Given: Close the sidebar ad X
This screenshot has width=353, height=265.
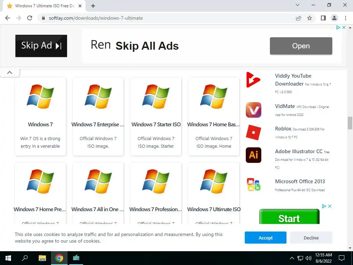Looking at the screenshot, I should coord(330,206).
